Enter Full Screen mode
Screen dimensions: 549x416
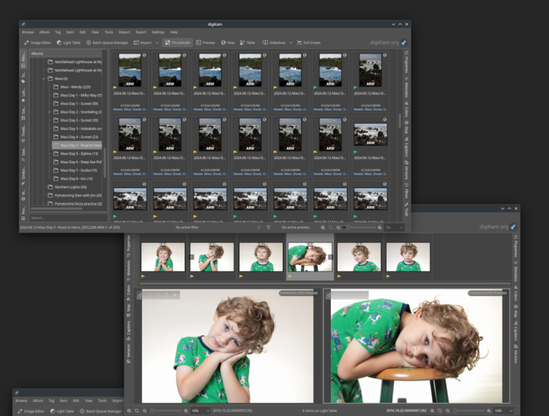[x=309, y=42]
